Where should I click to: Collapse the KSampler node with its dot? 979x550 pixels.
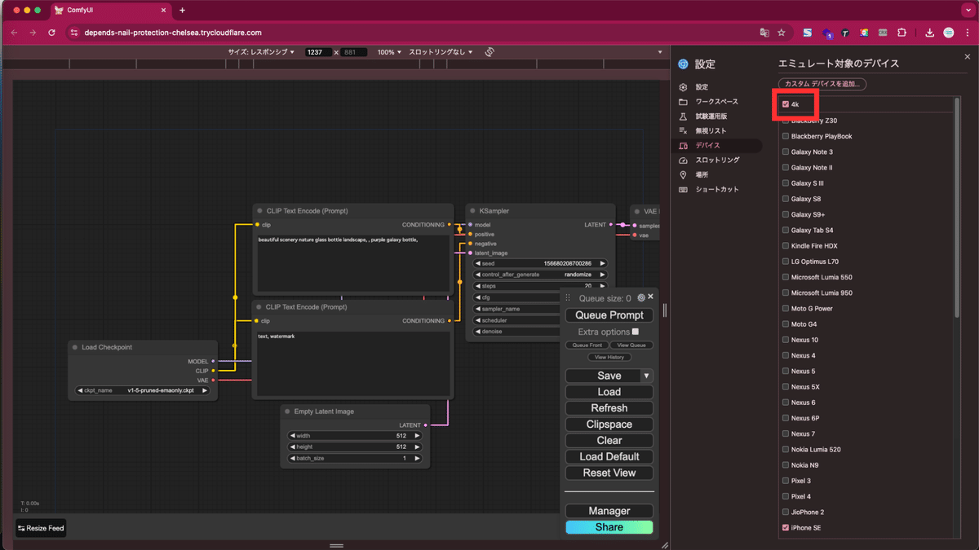coord(473,211)
